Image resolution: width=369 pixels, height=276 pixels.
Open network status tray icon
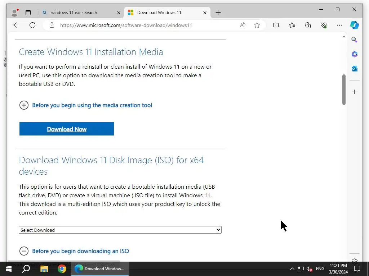(x=301, y=269)
